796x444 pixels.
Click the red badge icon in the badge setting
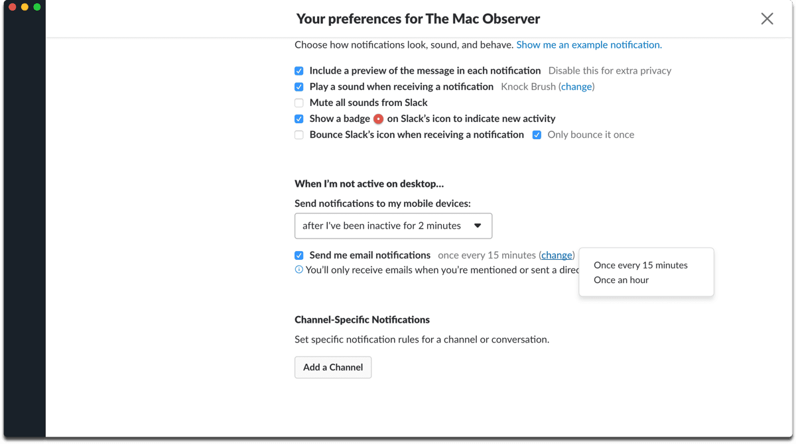click(x=378, y=119)
